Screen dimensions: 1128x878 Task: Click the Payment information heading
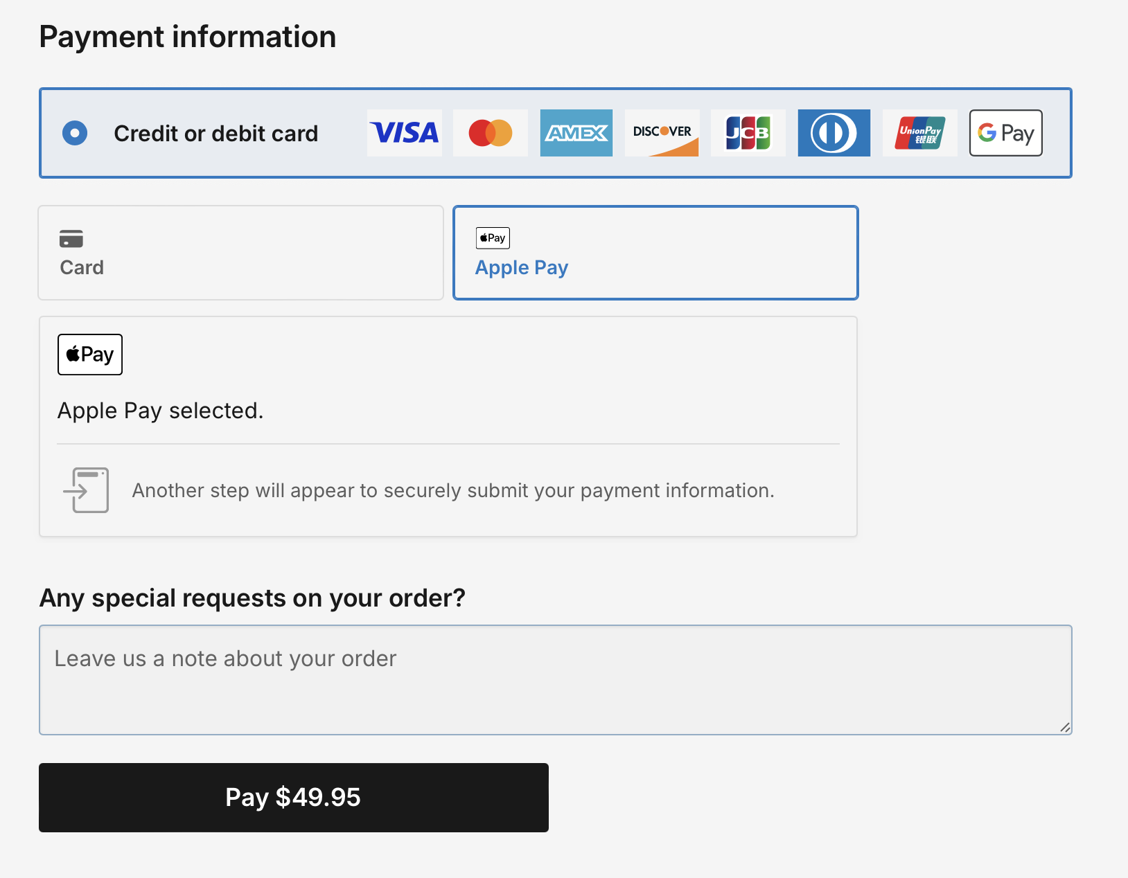(188, 36)
